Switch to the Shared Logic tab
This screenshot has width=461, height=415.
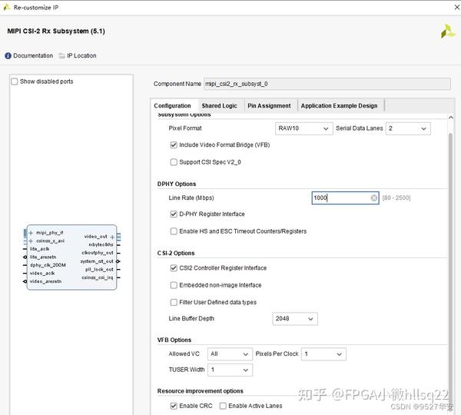[x=219, y=105]
